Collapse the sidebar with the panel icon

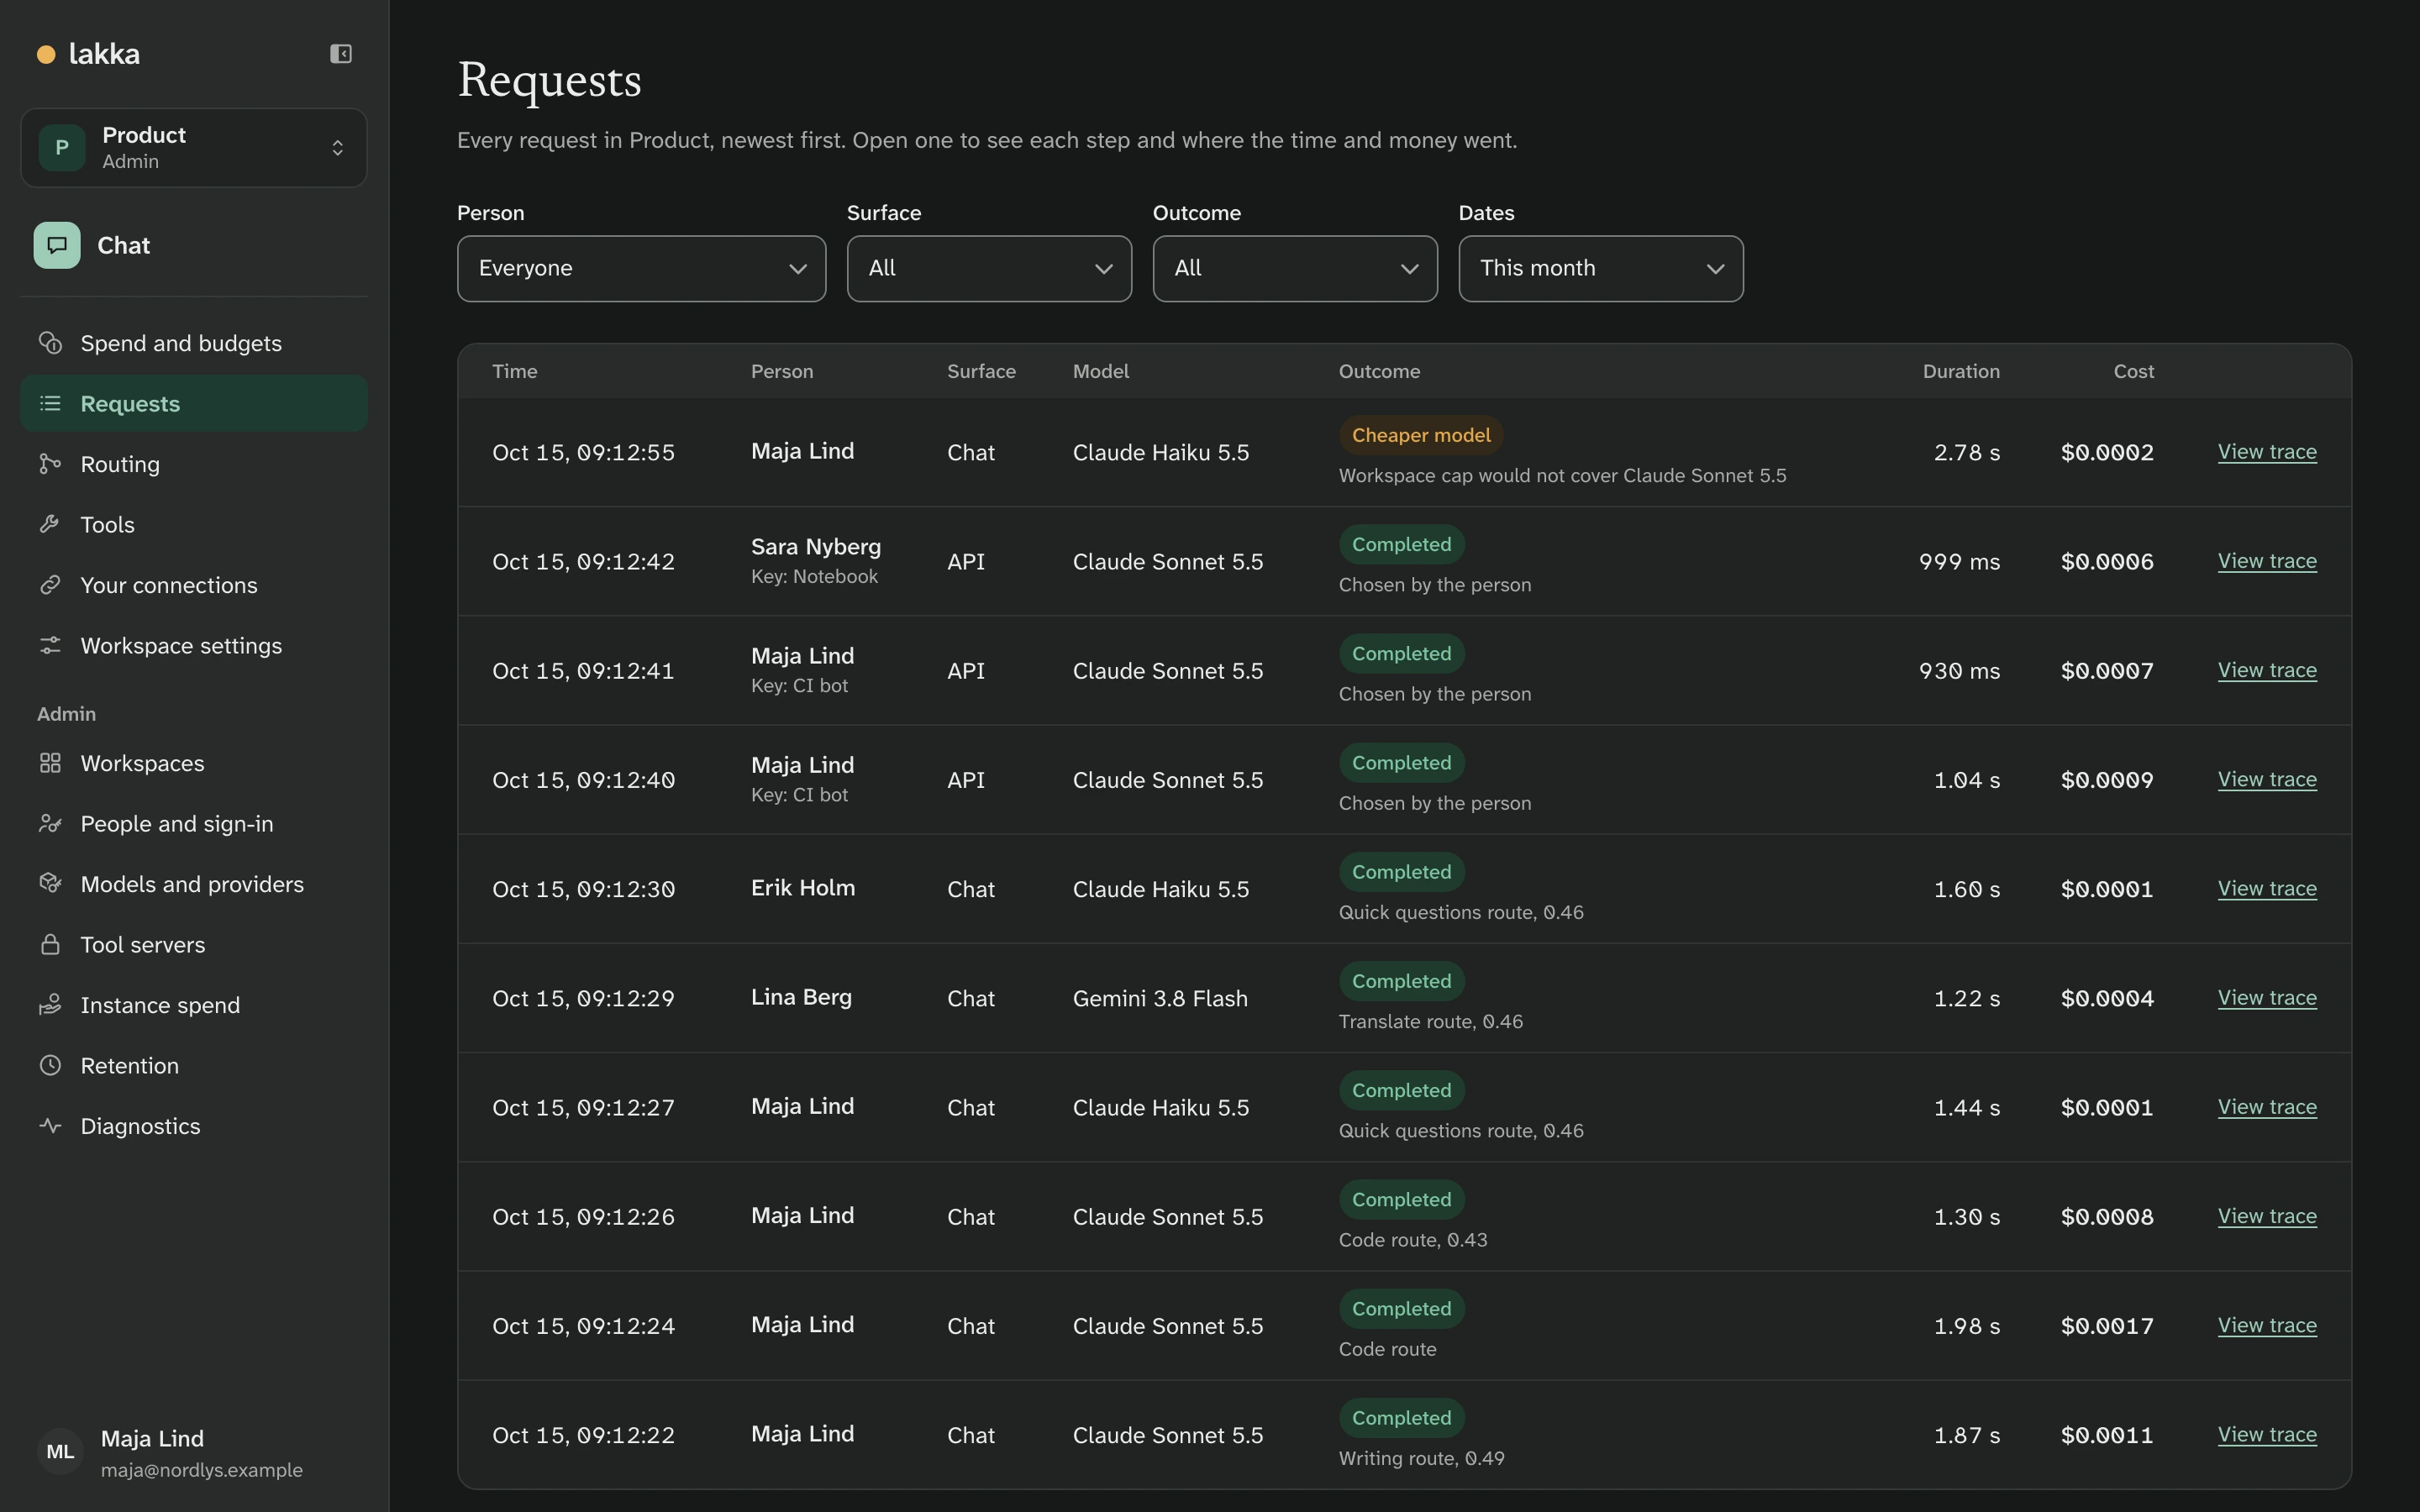coord(341,54)
